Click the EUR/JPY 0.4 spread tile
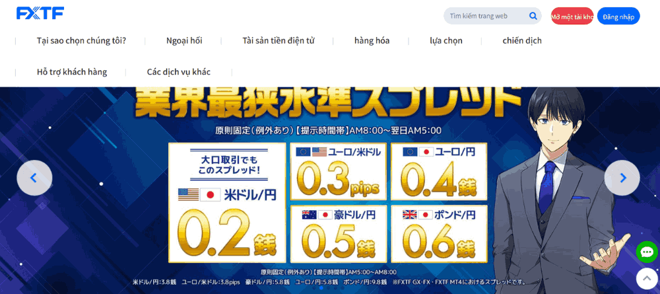660x294 pixels. coord(438,172)
